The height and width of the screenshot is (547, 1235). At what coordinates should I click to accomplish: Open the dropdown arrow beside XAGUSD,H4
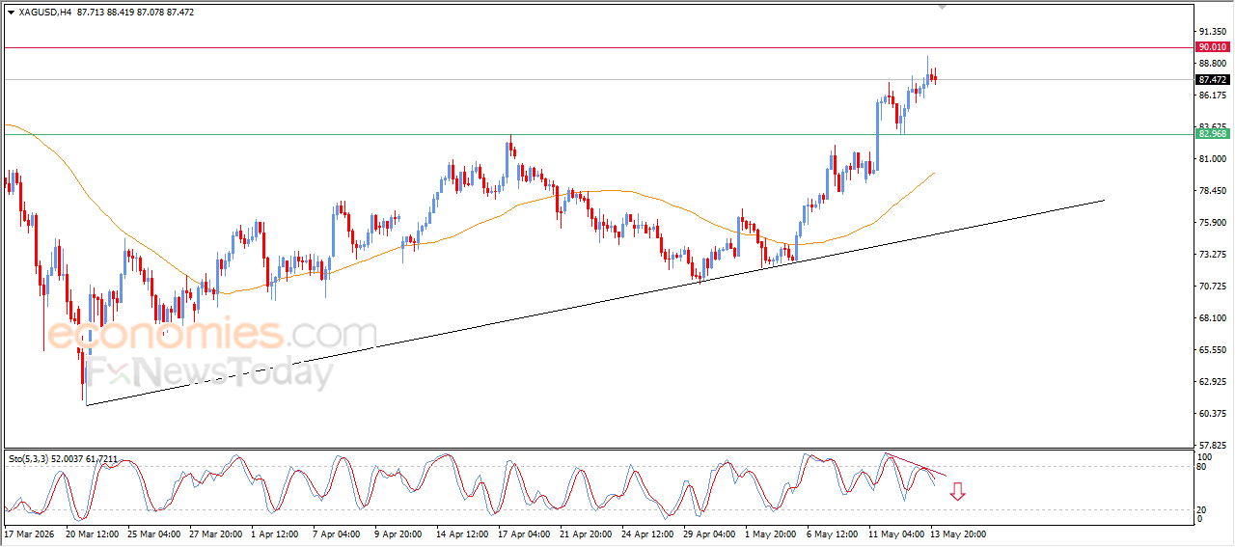[x=11, y=13]
